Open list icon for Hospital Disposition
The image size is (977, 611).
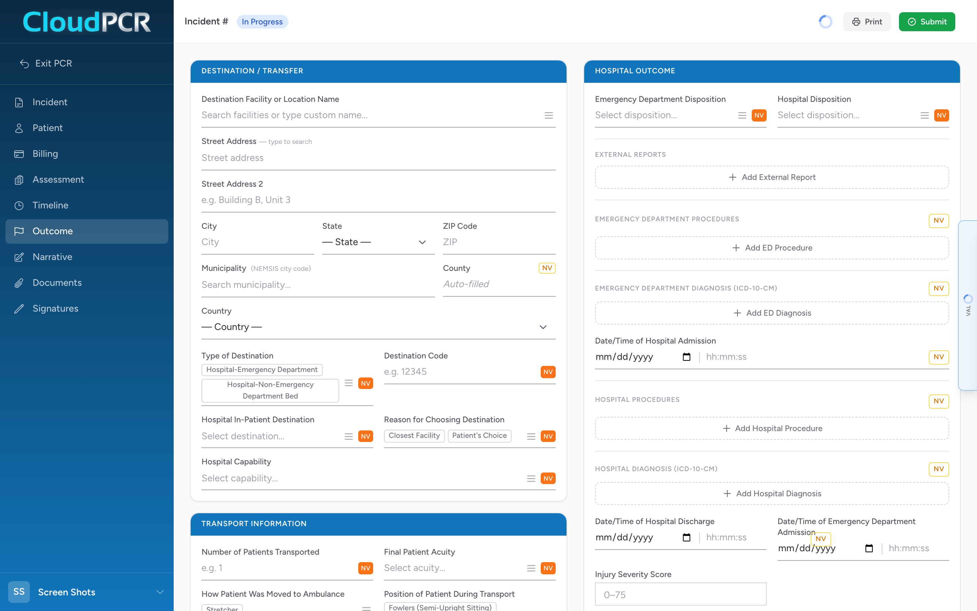(x=924, y=115)
